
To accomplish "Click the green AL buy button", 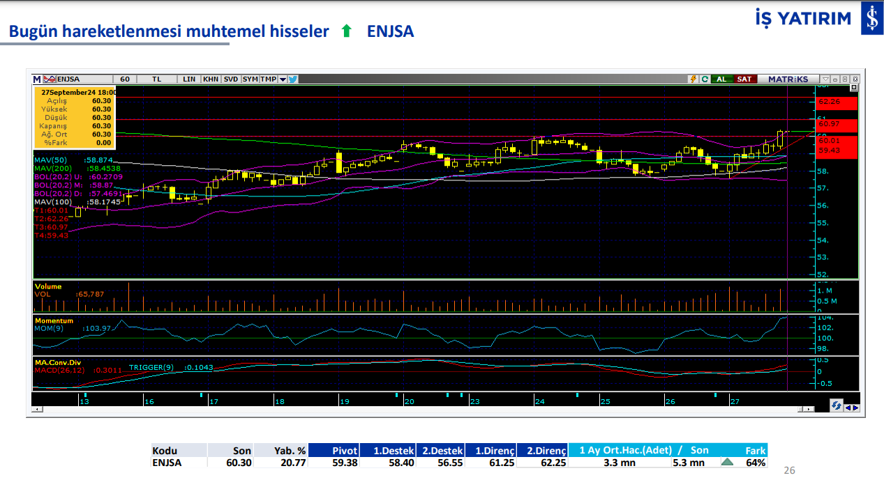I will point(721,79).
